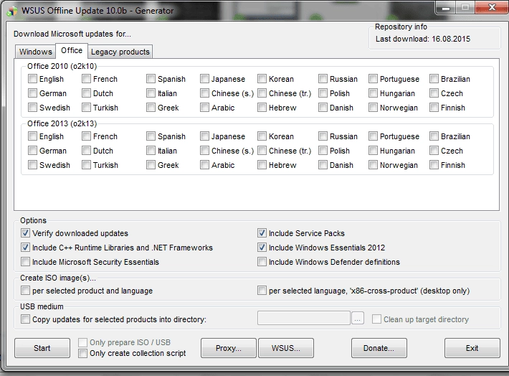The height and width of the screenshot is (376, 509).
Task: Uncheck Verify downloaded updates
Action: [25, 233]
